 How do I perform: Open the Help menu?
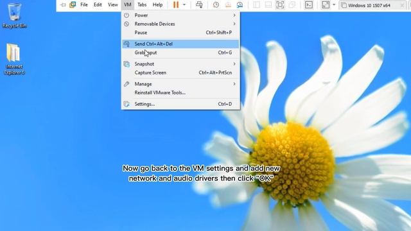tap(157, 4)
